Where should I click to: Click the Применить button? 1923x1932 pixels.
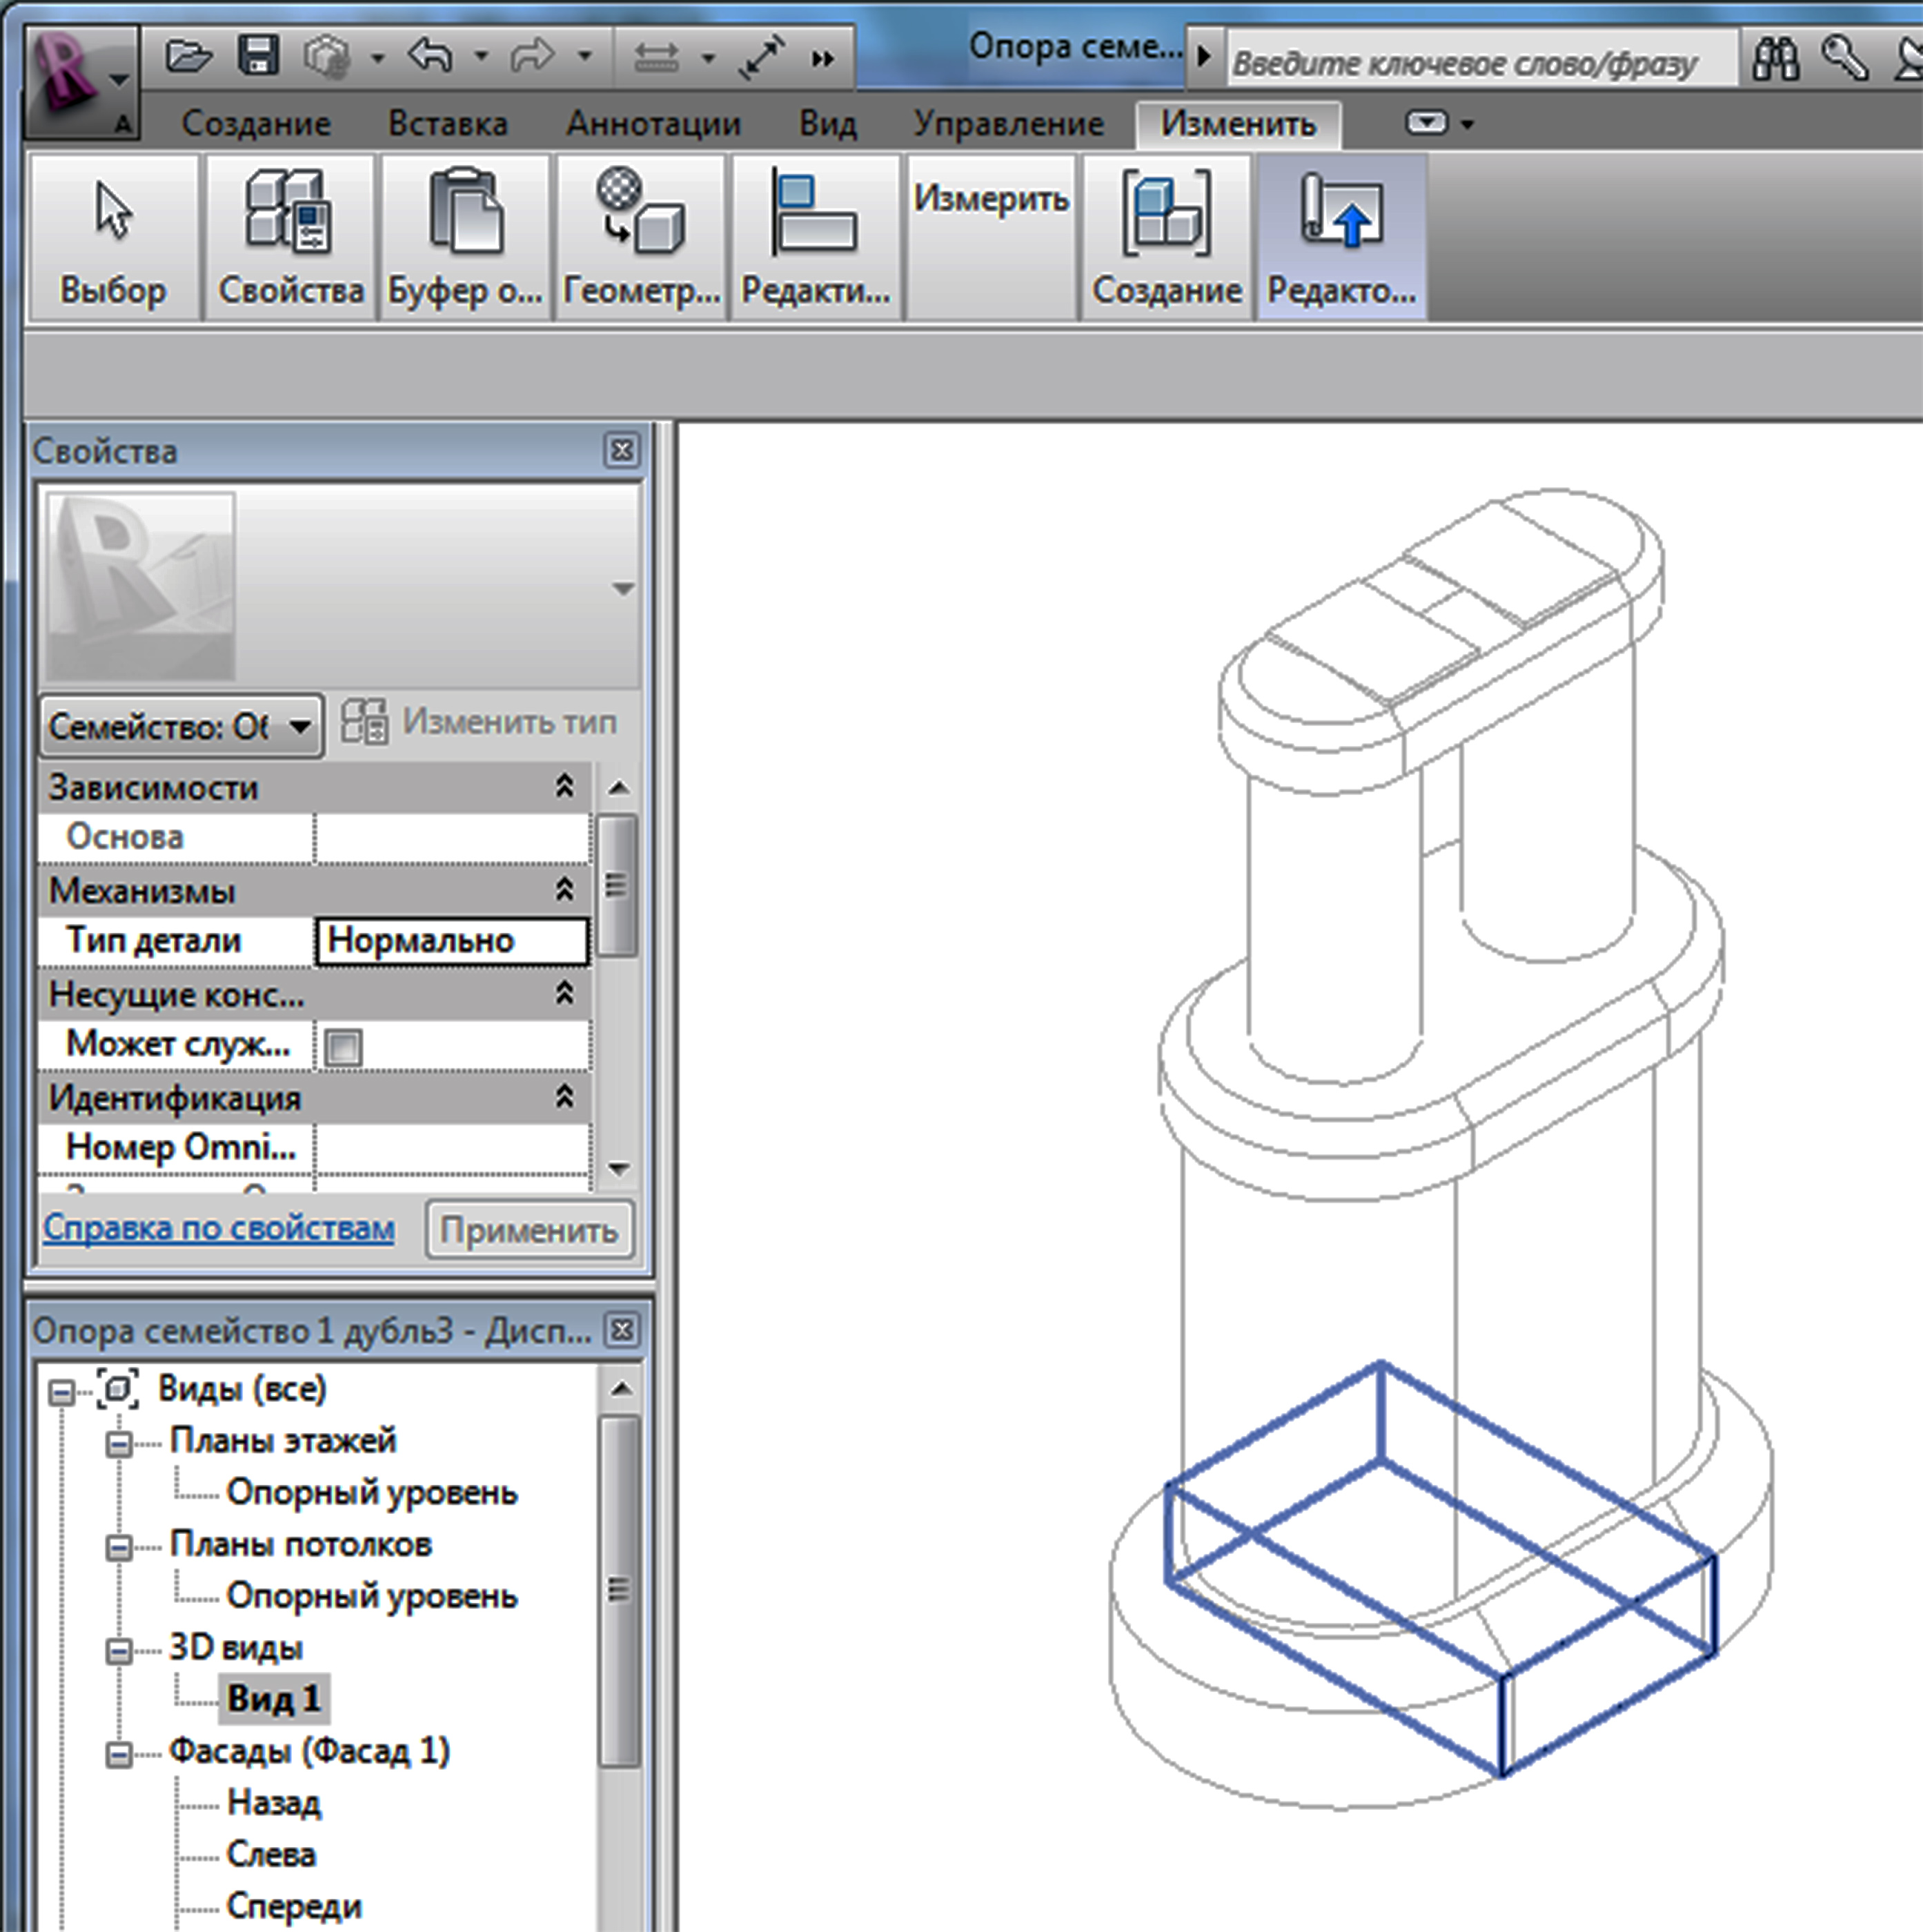tap(528, 1229)
